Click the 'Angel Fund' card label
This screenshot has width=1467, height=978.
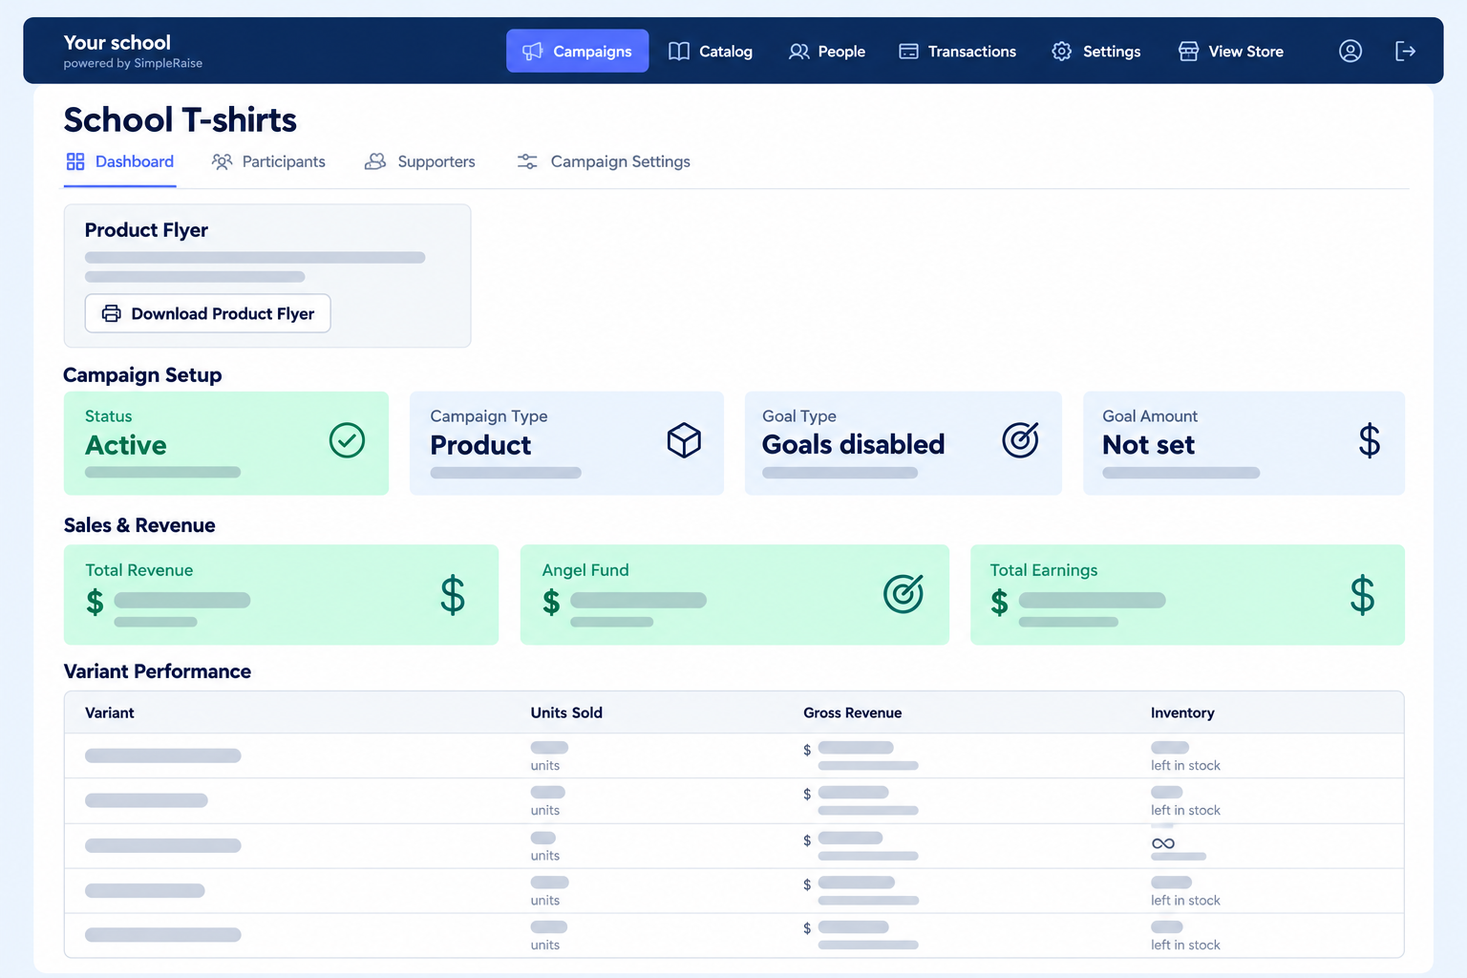pyautogui.click(x=585, y=570)
